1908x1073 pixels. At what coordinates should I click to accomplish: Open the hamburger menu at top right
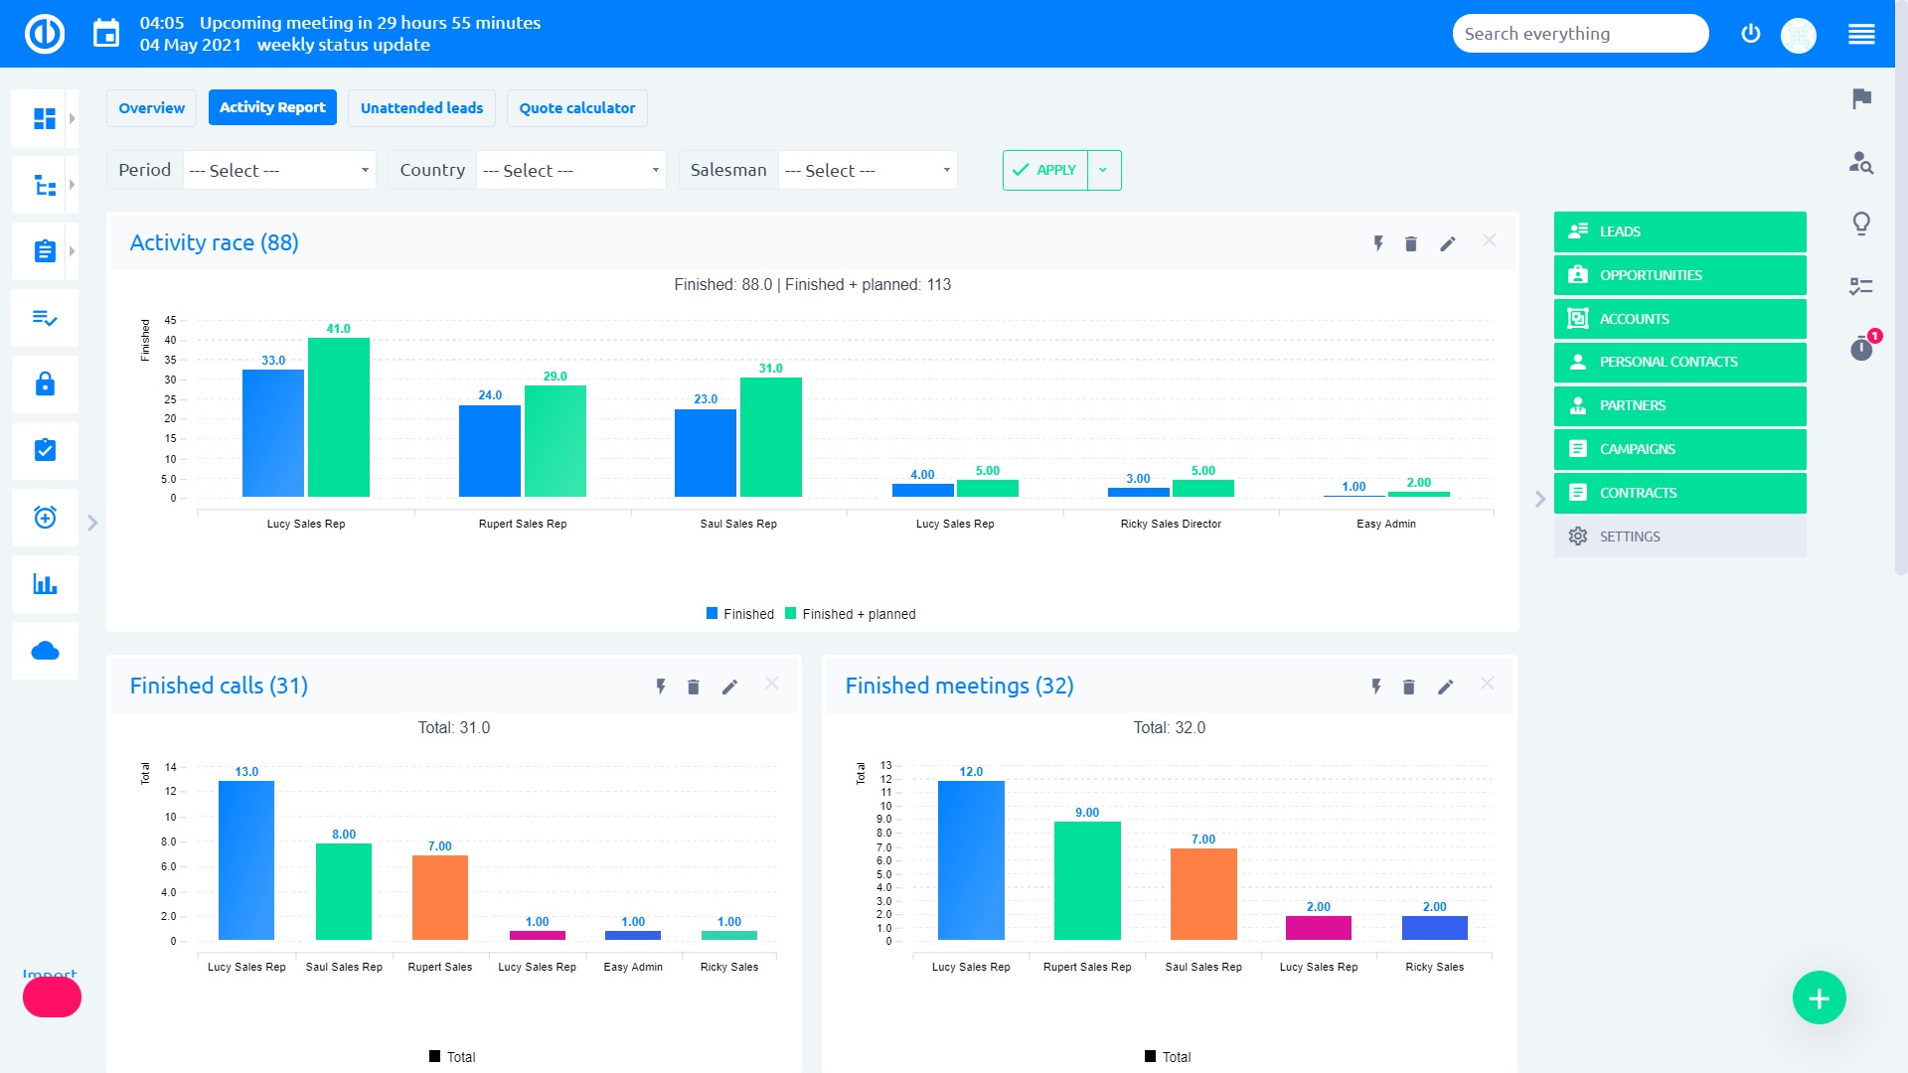tap(1861, 34)
